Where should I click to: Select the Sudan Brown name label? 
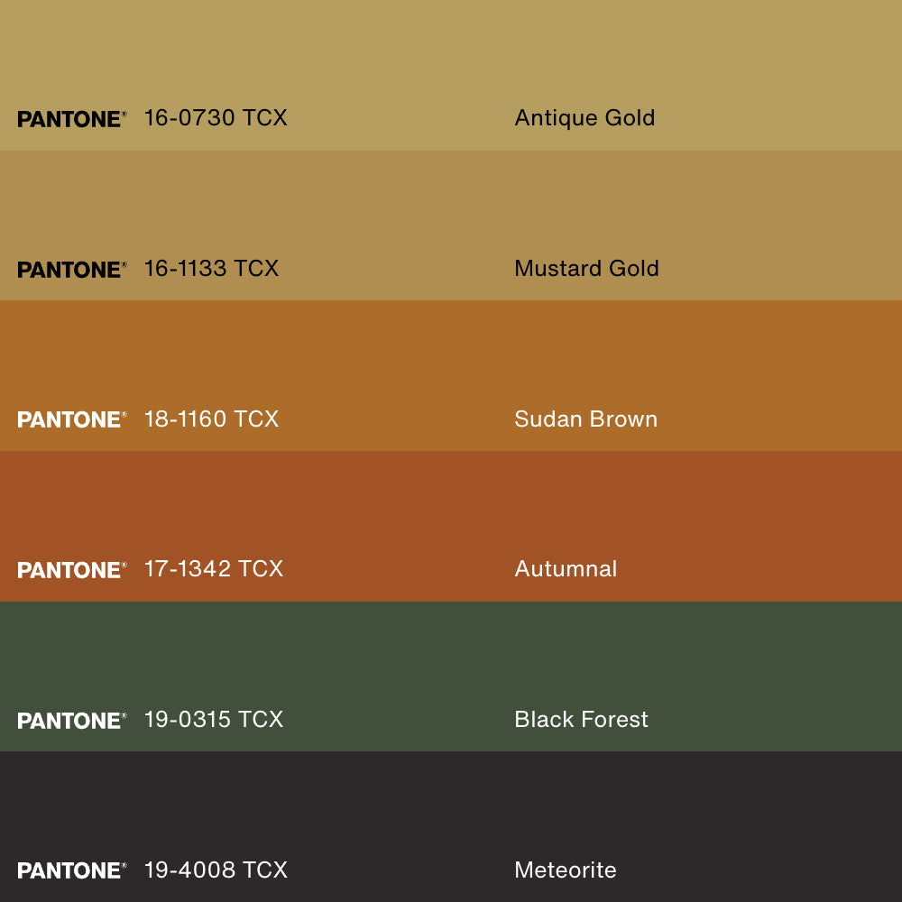tap(585, 419)
